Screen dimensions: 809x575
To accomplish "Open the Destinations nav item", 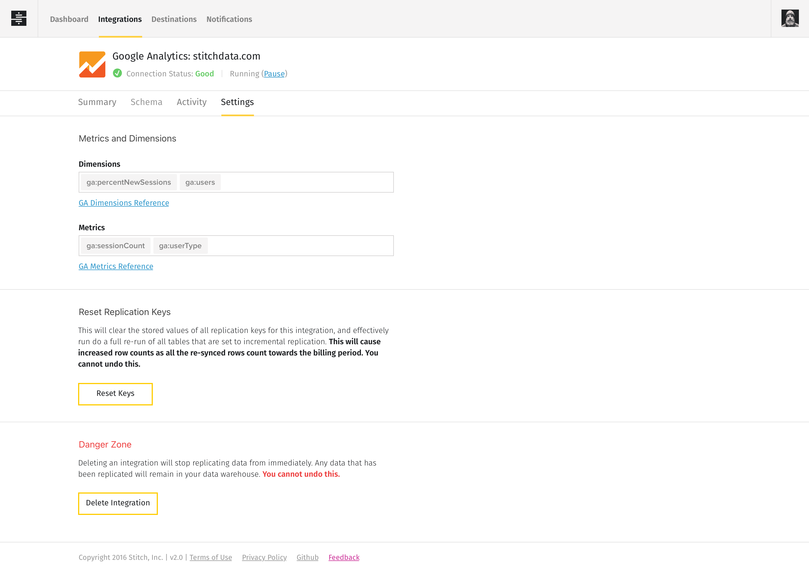I will (x=174, y=19).
